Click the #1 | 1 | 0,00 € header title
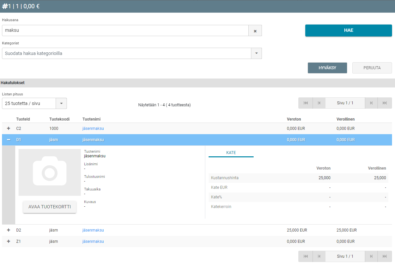 pos(21,6)
